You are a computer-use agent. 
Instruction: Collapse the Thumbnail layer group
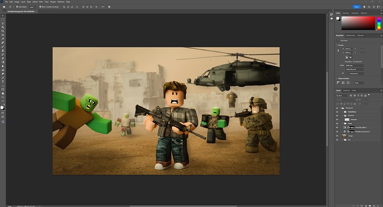(x=340, y=108)
